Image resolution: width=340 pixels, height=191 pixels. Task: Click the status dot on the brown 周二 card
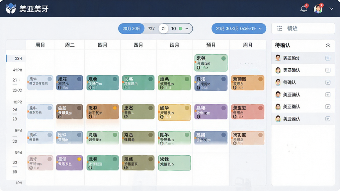click(79, 108)
